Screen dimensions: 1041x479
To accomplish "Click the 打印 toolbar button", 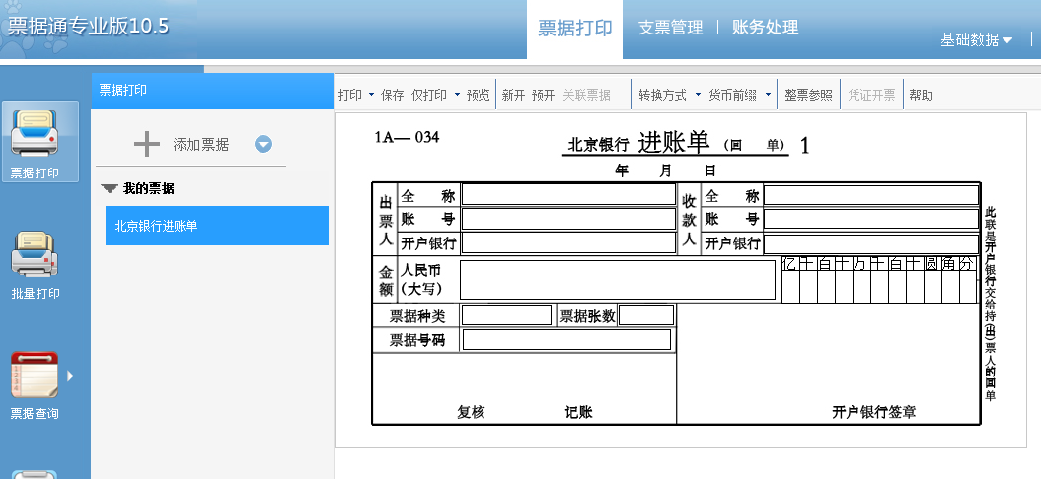I will 350,95.
